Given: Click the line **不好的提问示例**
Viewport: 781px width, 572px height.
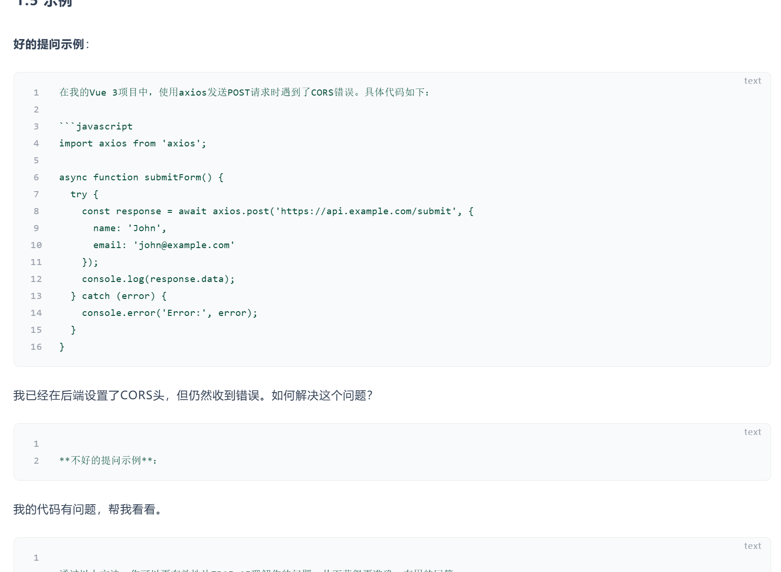Looking at the screenshot, I should pos(108,460).
